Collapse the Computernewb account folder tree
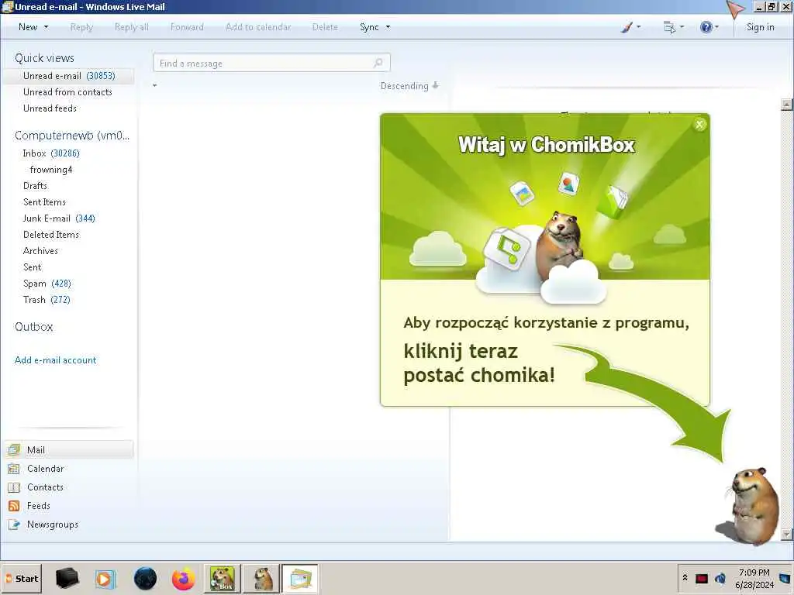794x595 pixels. tap(72, 136)
